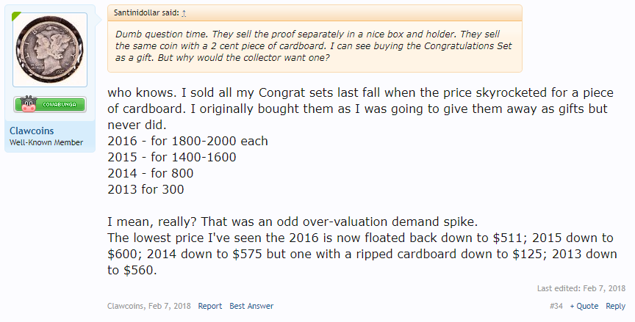Click Clawcoins author name in post footer
The image size is (635, 322).
(125, 306)
